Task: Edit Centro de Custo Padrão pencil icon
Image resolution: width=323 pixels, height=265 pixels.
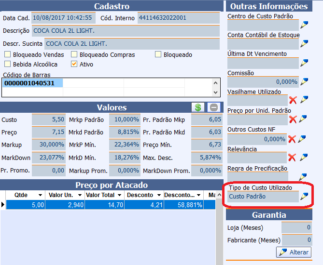Action: pos(304,25)
